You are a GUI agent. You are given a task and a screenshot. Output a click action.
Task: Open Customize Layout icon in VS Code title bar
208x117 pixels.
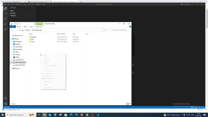click(x=189, y=4)
